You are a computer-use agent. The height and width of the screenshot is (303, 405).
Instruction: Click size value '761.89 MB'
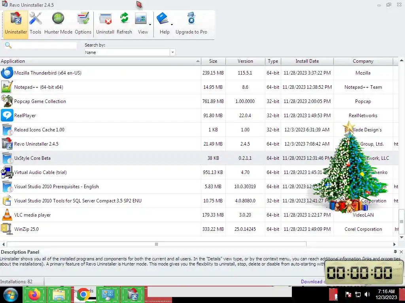(x=213, y=101)
